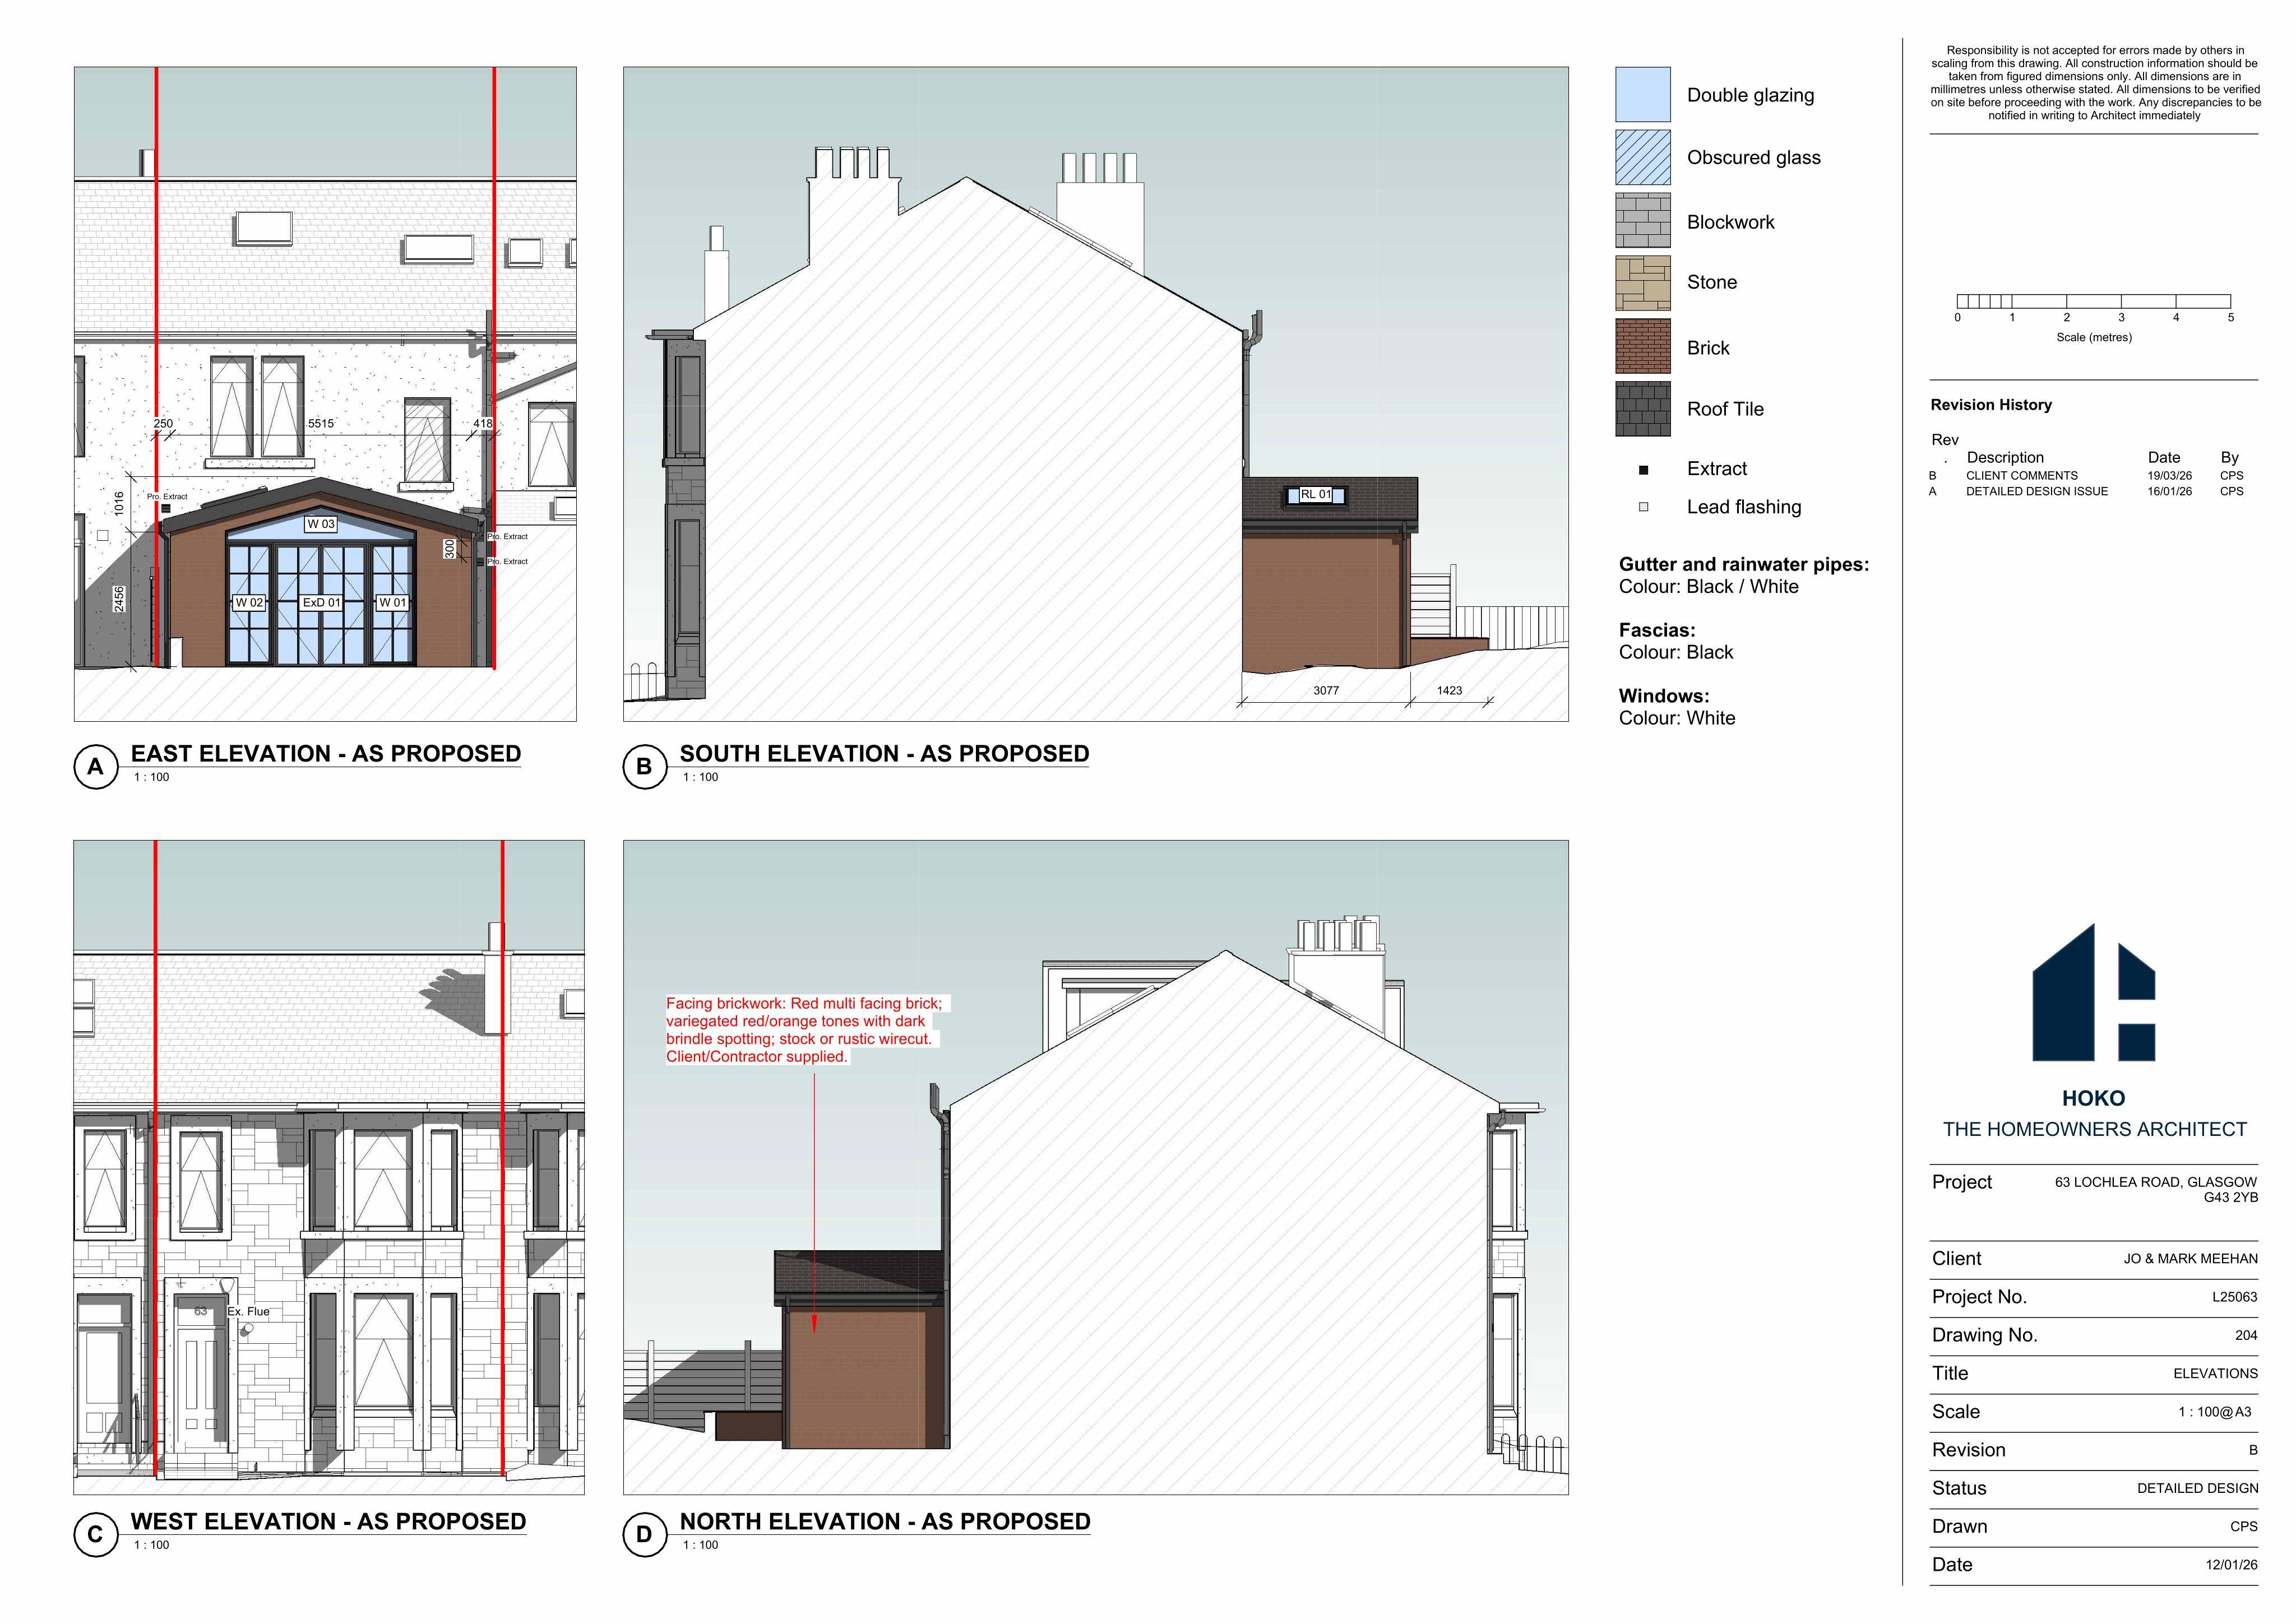Click client name JO & MARK MEEHAN

(2191, 1259)
